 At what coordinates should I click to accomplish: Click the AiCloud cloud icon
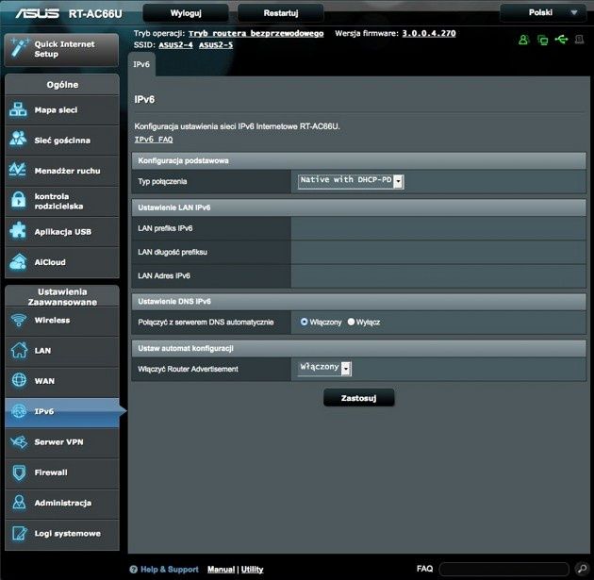point(18,262)
